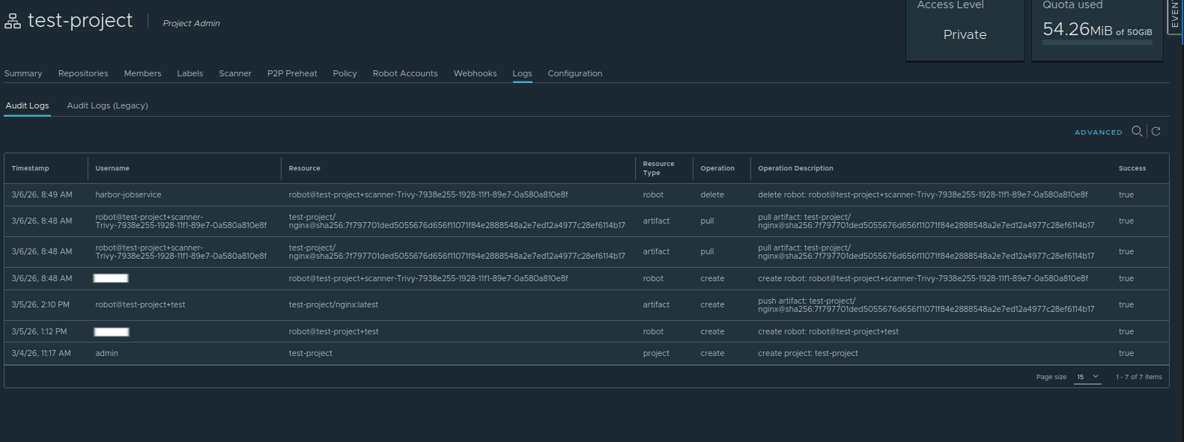This screenshot has width=1184, height=442.
Task: Click the Private access level card
Action: click(965, 31)
